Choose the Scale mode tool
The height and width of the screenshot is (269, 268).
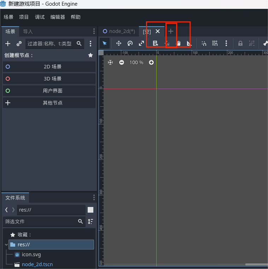pyautogui.click(x=141, y=43)
